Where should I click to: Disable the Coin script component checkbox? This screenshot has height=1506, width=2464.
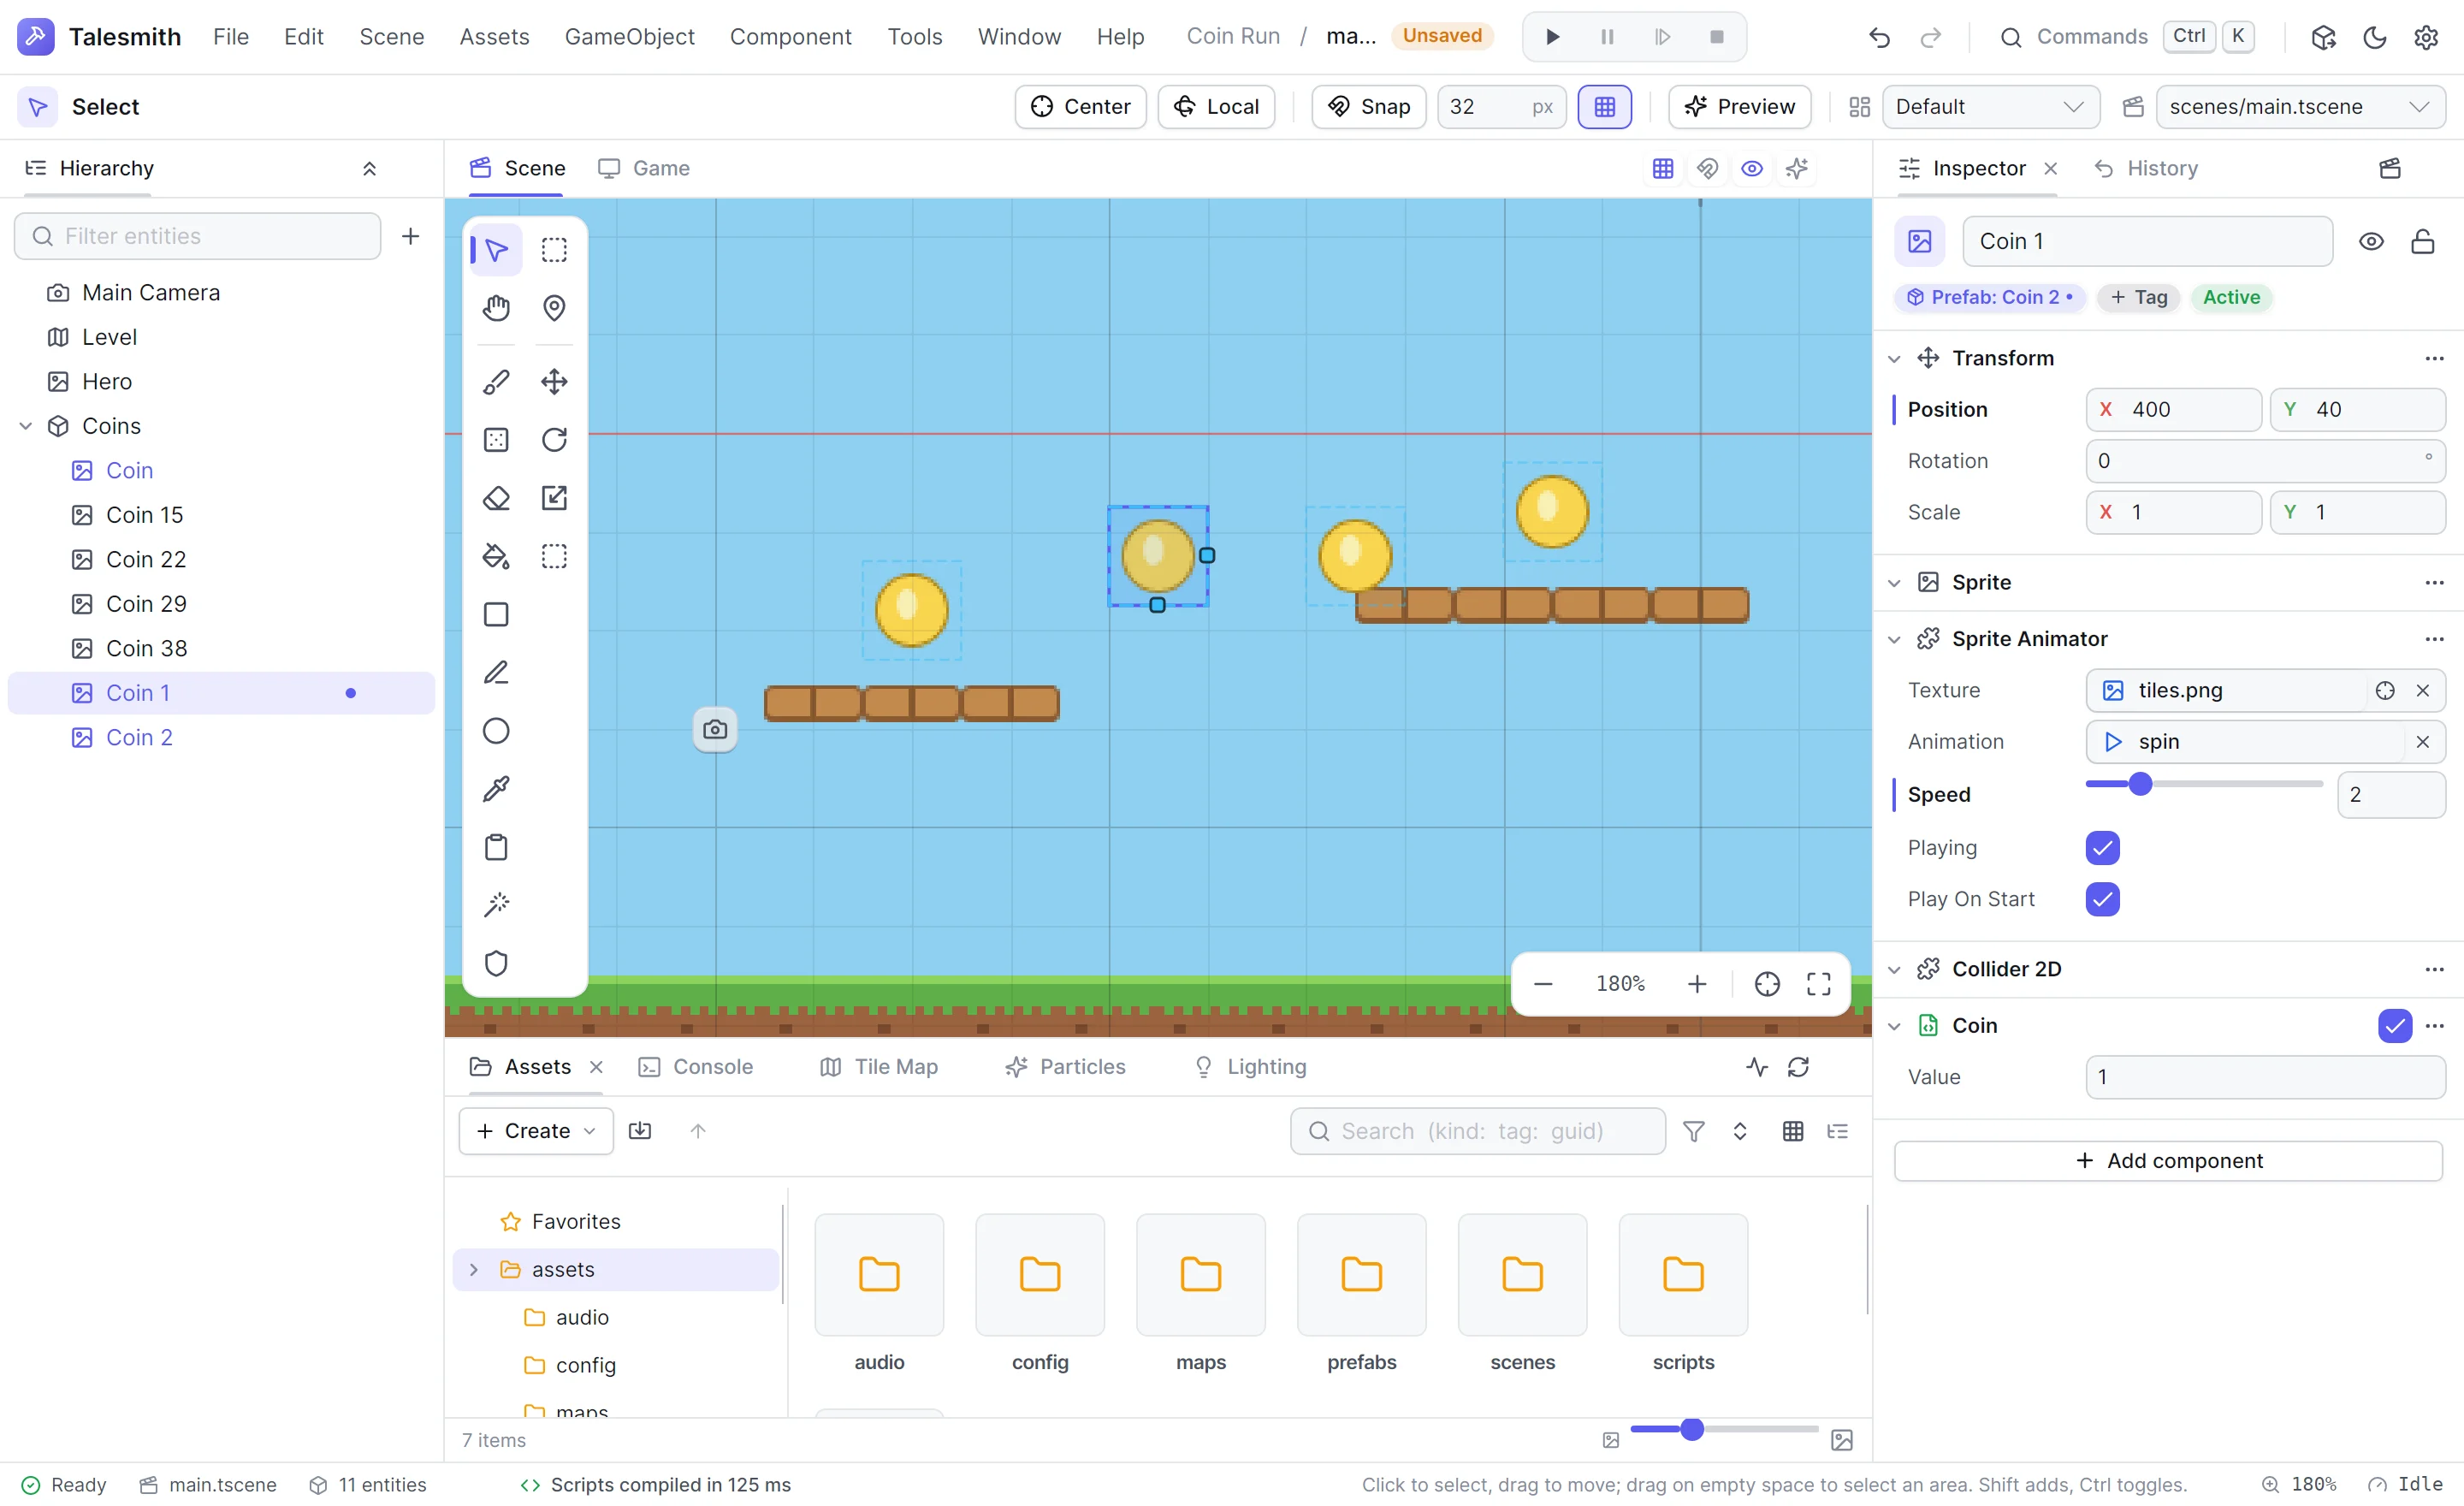coord(2394,1025)
